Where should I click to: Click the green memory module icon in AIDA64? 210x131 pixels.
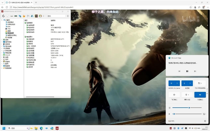point(16,16)
